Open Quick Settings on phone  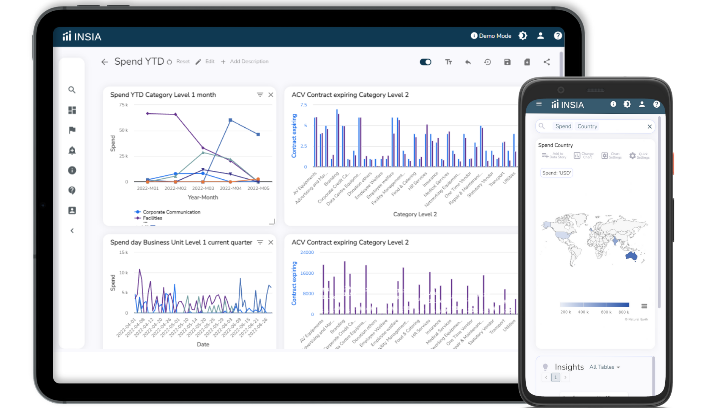pyautogui.click(x=639, y=155)
